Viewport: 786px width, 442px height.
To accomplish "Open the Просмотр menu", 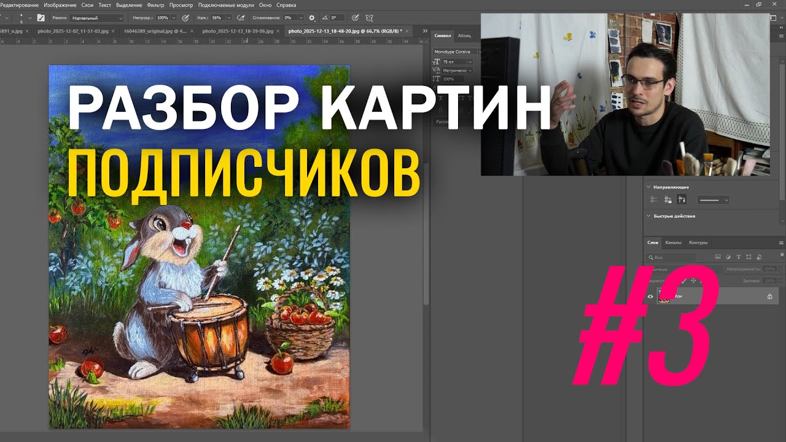I will (181, 5).
